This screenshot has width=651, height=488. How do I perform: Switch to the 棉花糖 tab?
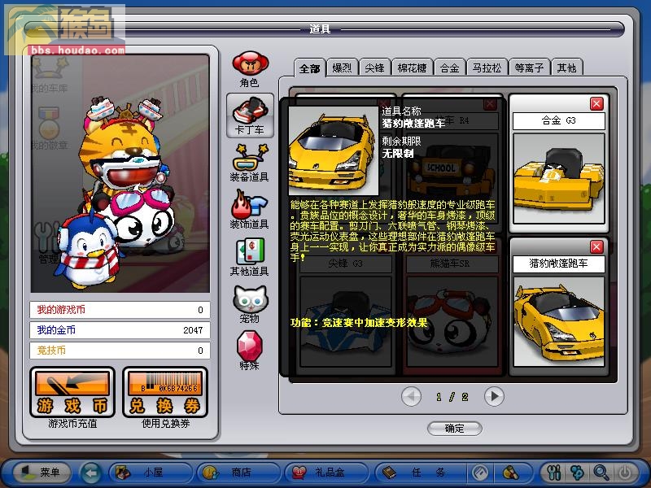(412, 68)
